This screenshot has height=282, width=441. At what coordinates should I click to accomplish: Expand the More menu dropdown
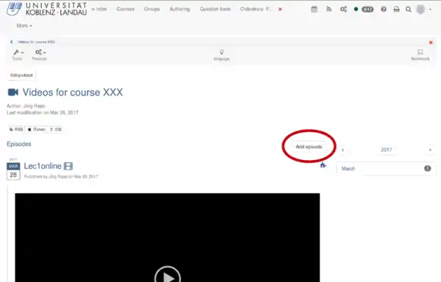coord(24,26)
